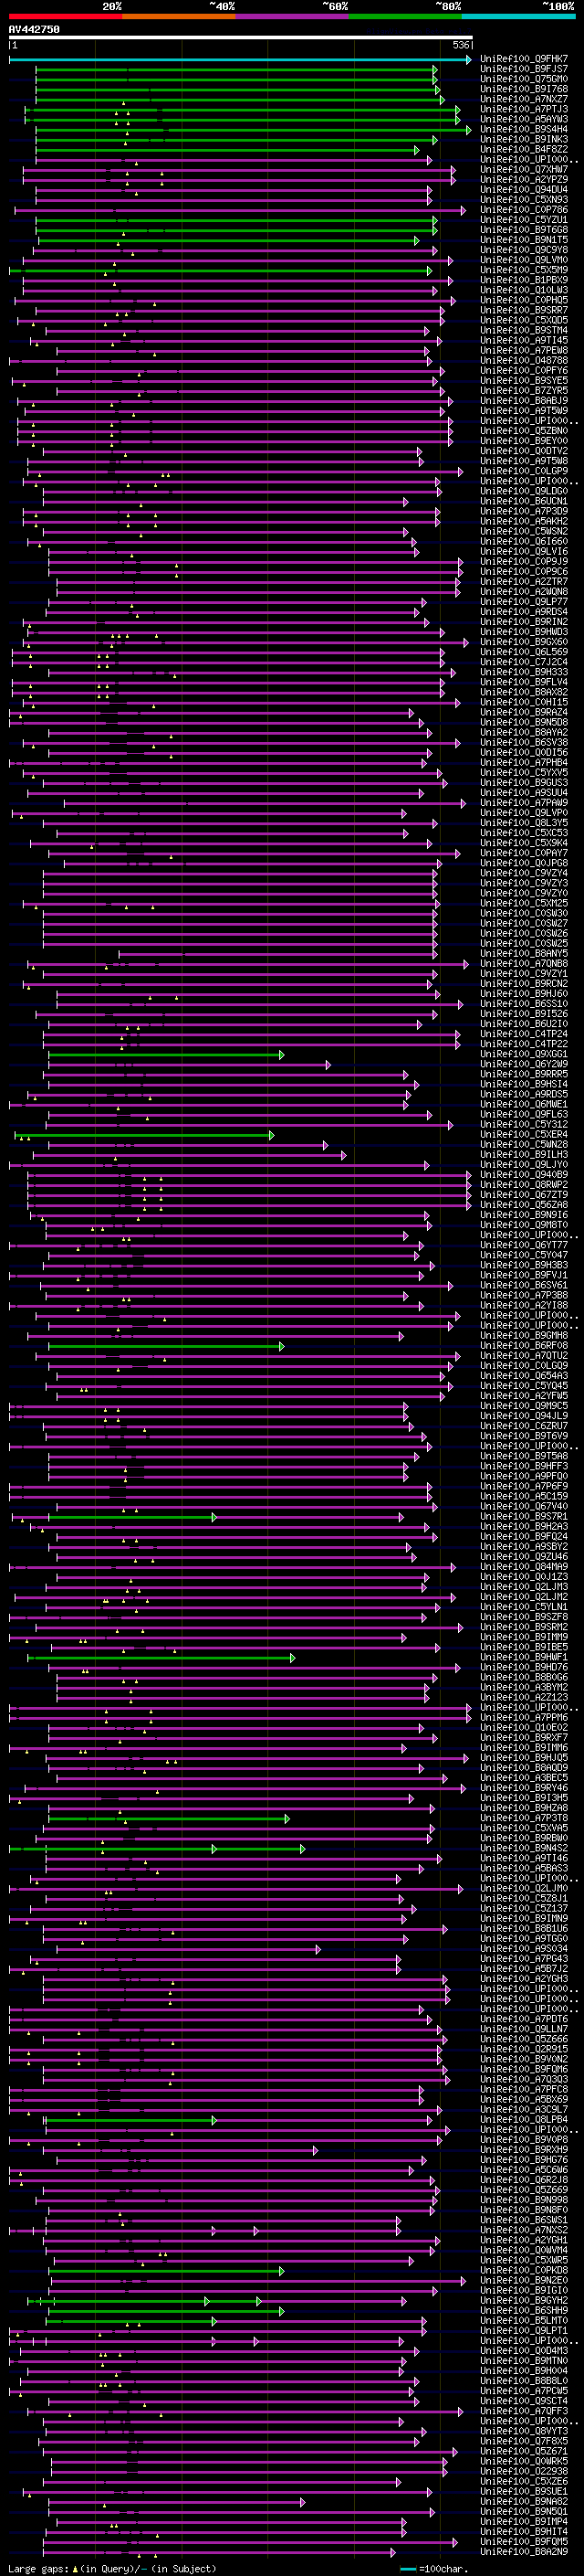
Task: Select the AV442750 query title
Action: click(34, 30)
